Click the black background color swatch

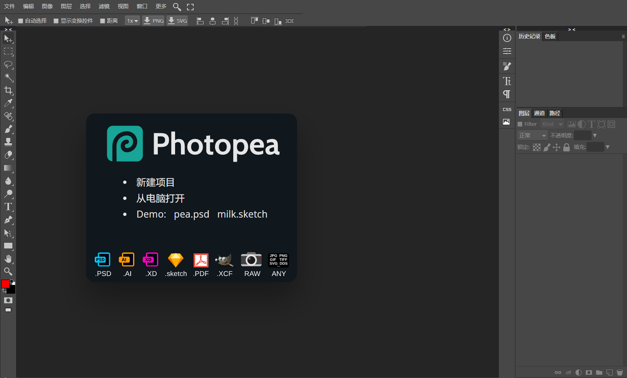click(x=12, y=290)
